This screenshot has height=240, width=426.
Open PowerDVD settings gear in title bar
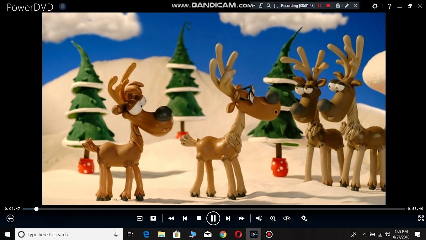pos(375,6)
